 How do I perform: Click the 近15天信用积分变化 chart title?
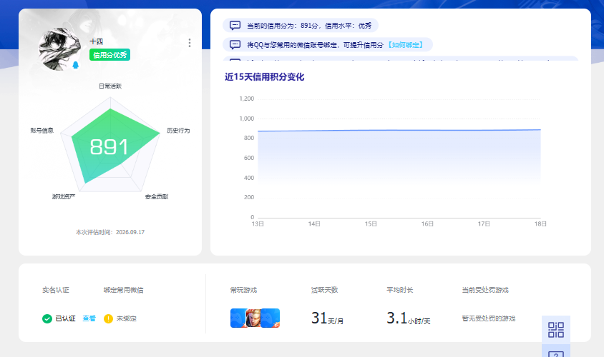[x=265, y=77]
